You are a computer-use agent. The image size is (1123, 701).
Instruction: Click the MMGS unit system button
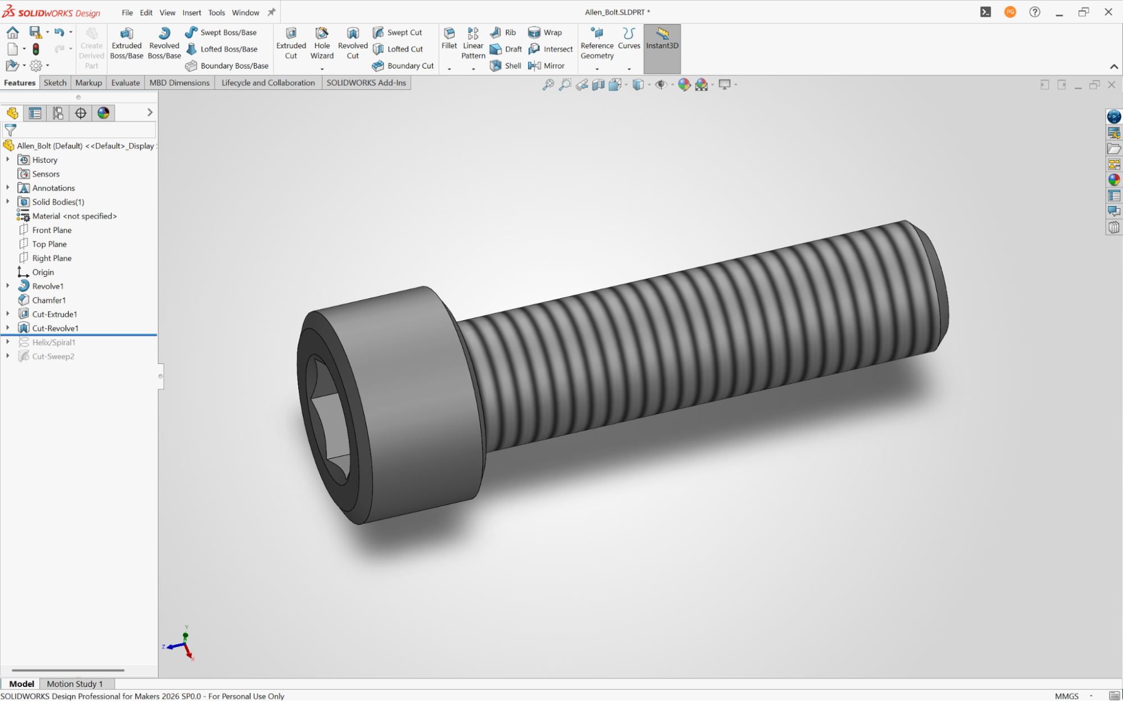(1067, 696)
